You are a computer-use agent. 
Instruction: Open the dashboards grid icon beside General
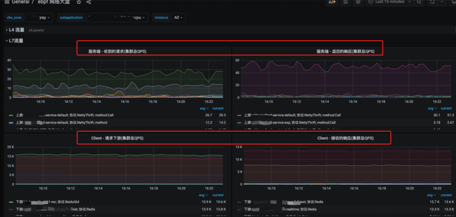[x=7, y=2]
